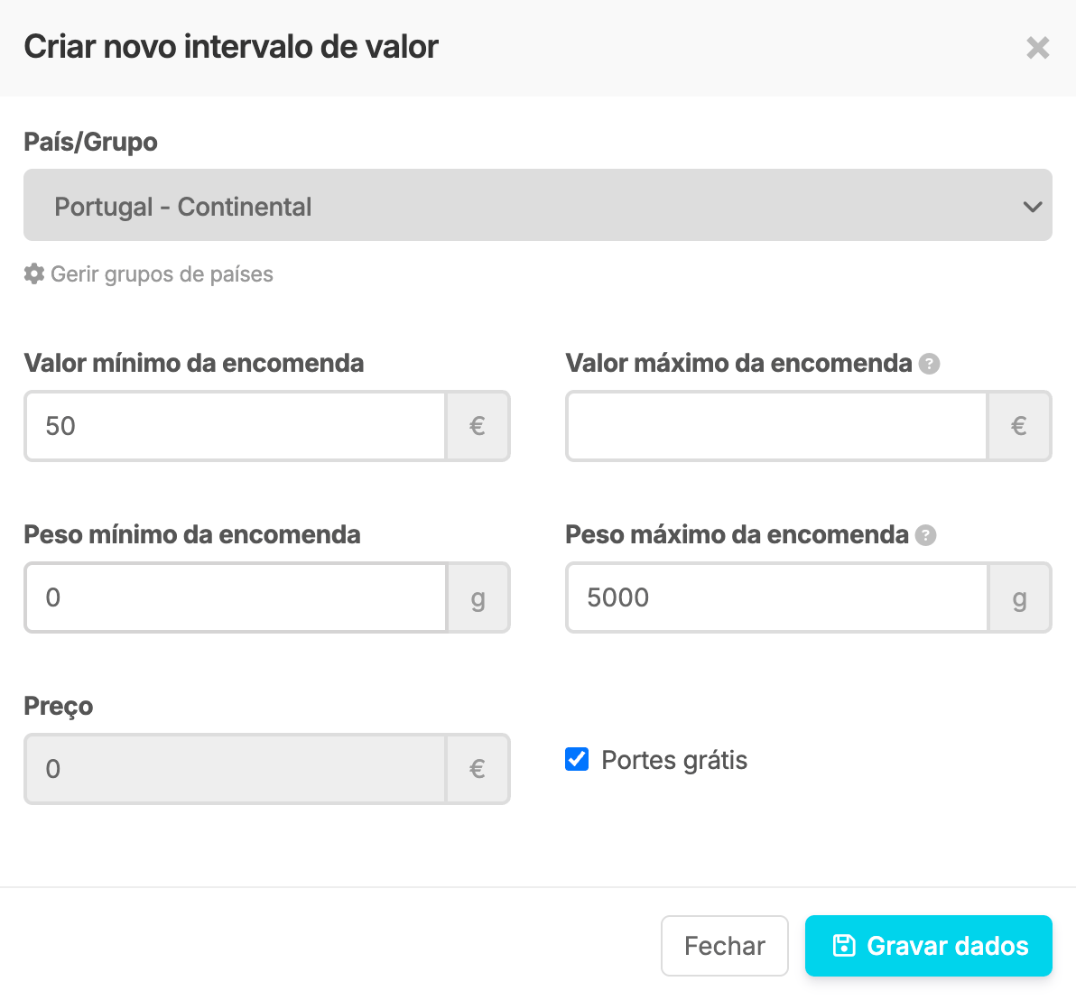The height and width of the screenshot is (1000, 1076).
Task: Dismiss the dialog using the X
Action: pyautogui.click(x=1038, y=49)
